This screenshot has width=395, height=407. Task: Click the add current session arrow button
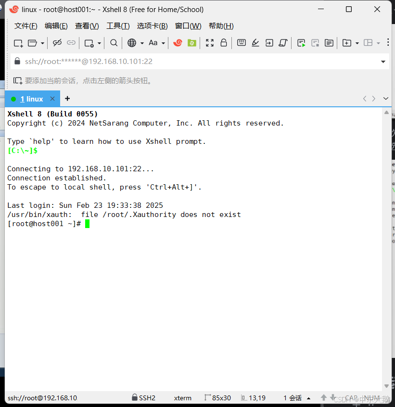[18, 81]
